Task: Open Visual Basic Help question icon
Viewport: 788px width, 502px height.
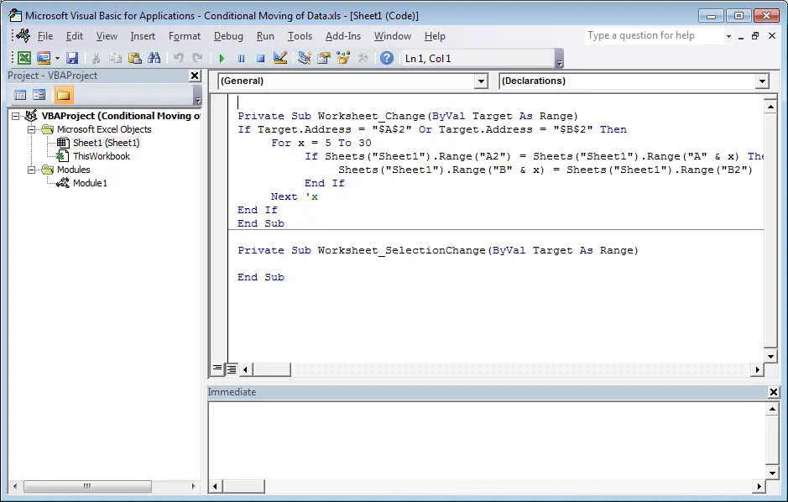Action: pos(387,58)
